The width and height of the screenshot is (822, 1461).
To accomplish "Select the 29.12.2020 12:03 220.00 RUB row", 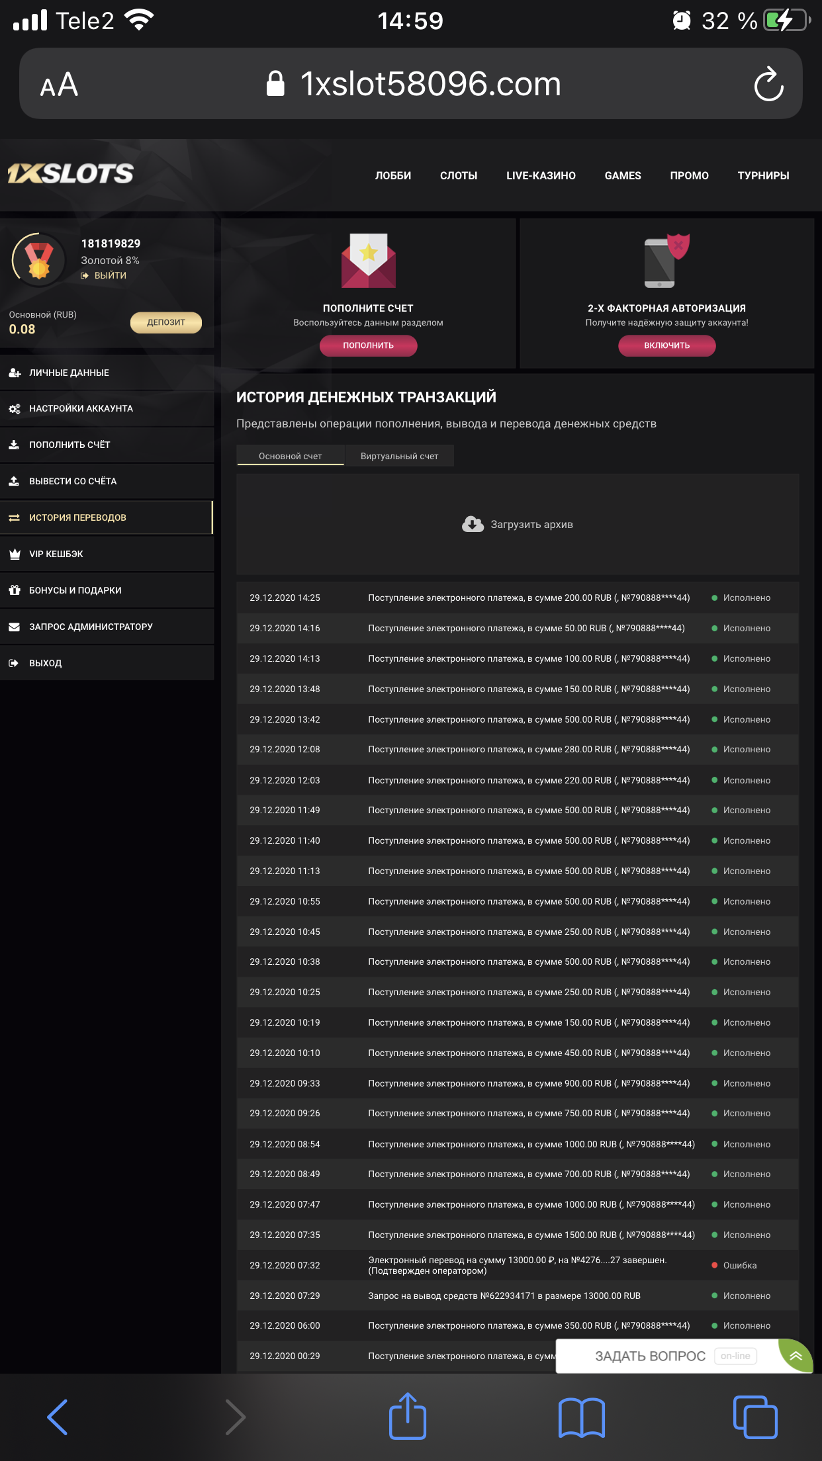I will coord(518,780).
